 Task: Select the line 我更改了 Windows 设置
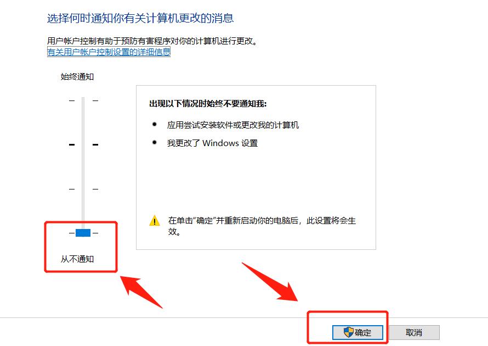click(213, 143)
